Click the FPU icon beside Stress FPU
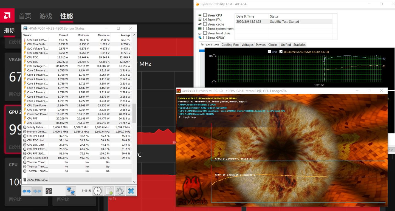The width and height of the screenshot is (395, 211). click(200, 19)
